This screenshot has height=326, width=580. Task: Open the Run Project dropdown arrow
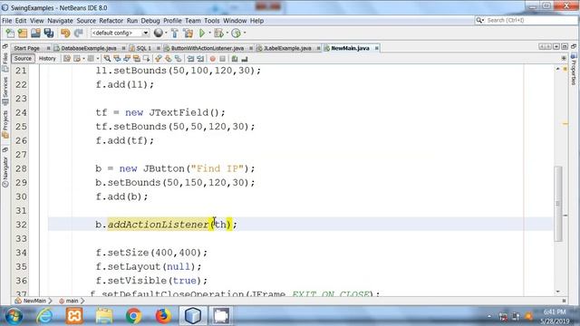[209, 33]
